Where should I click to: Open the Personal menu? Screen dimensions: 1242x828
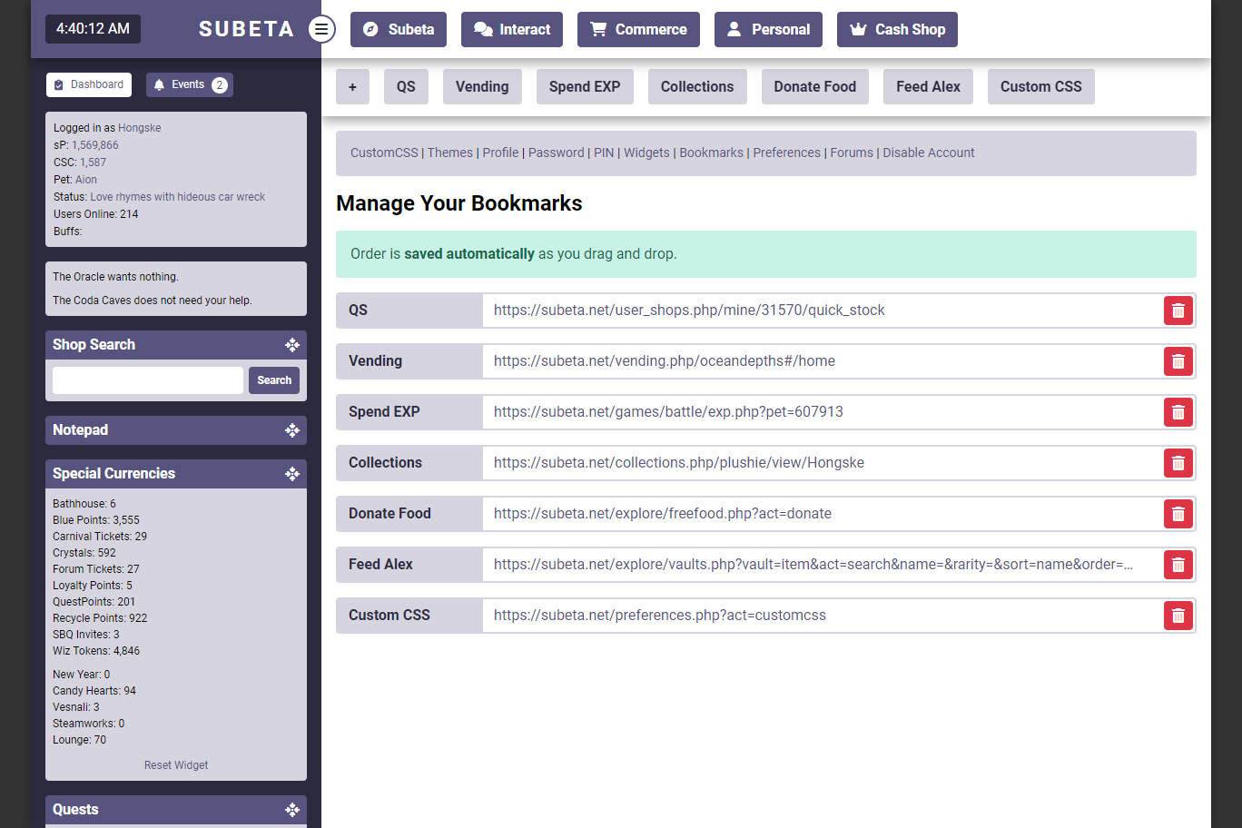768,29
